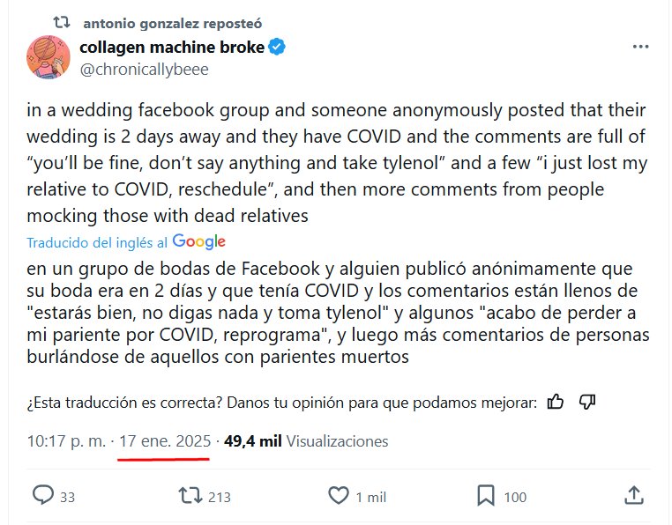The image size is (672, 525).
Task: Open the @chronicallybeee handle link
Action: pos(144,70)
